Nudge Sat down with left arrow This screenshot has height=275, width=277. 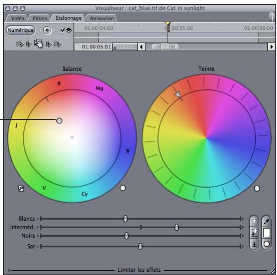click(x=38, y=246)
